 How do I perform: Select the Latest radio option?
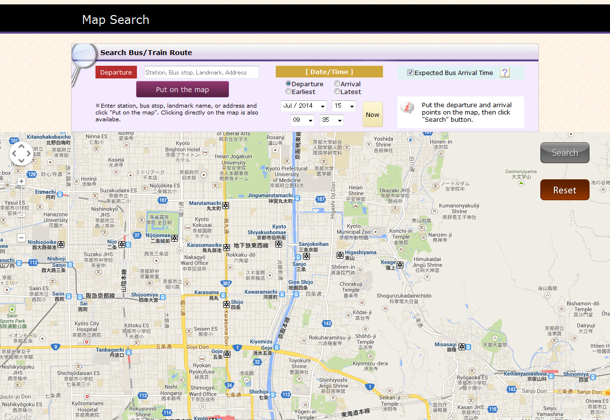click(337, 91)
